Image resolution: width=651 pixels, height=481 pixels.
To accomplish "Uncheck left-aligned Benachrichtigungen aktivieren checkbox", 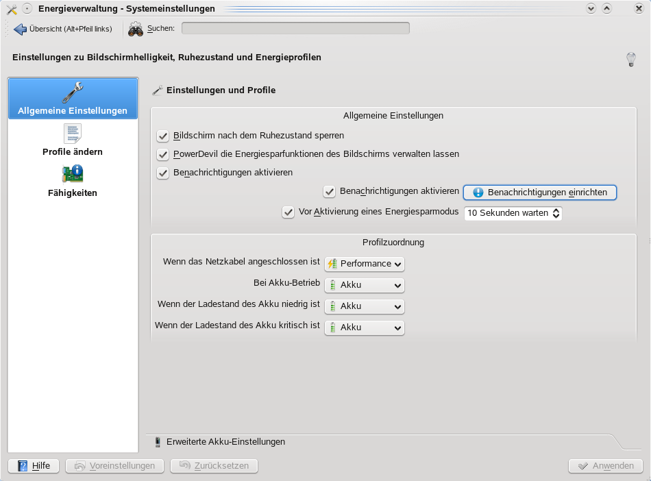I will click(x=163, y=173).
